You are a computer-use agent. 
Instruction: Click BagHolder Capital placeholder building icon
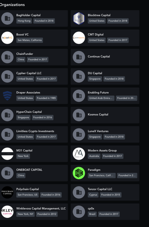7,18
